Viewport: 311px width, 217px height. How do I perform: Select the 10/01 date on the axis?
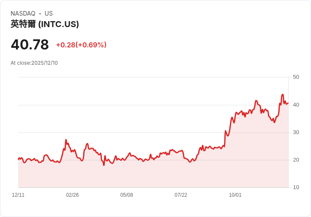pyautogui.click(x=235, y=195)
